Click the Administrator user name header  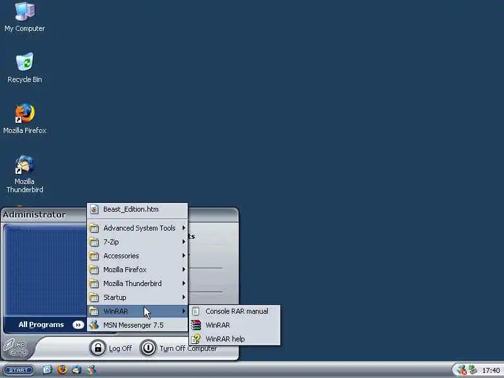click(35, 215)
